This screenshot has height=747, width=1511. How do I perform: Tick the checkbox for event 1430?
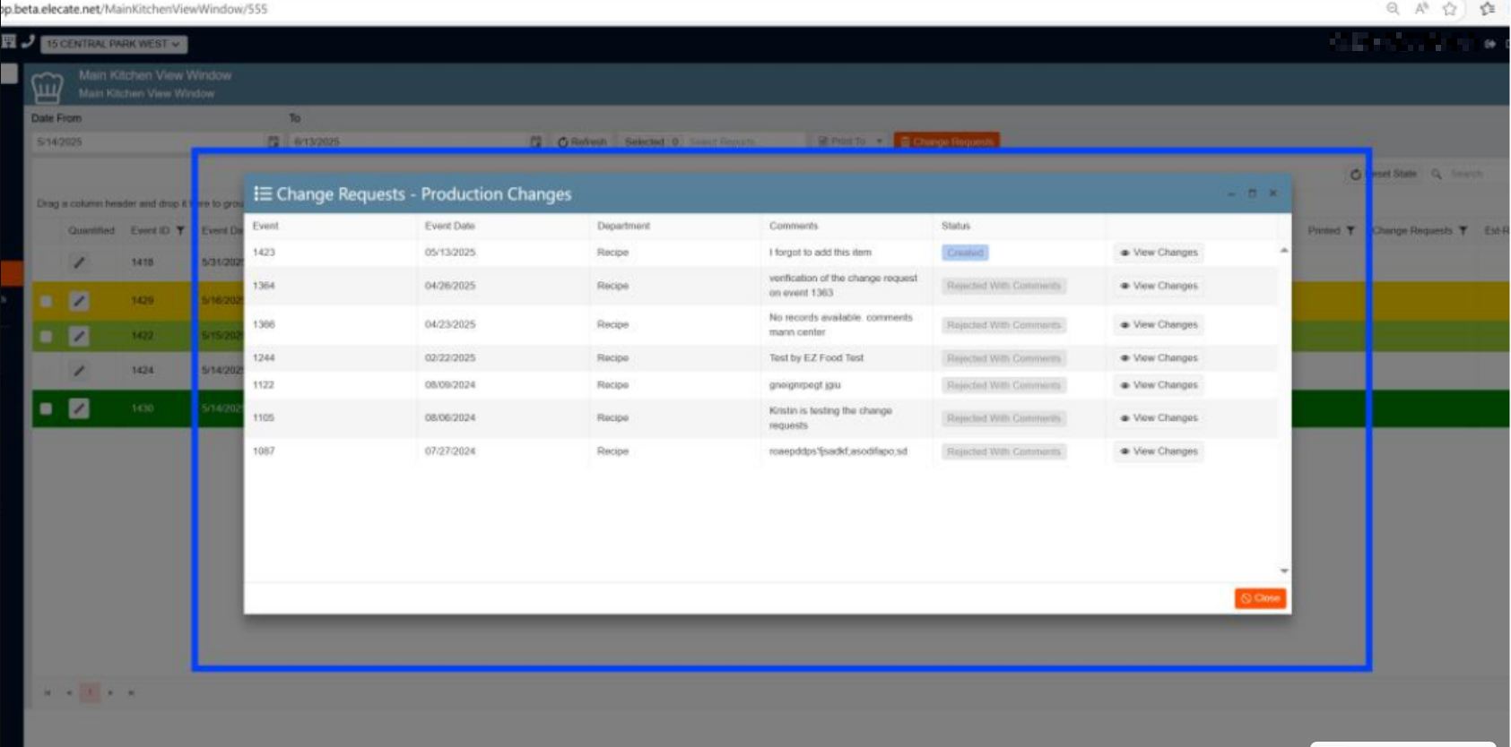(x=46, y=408)
